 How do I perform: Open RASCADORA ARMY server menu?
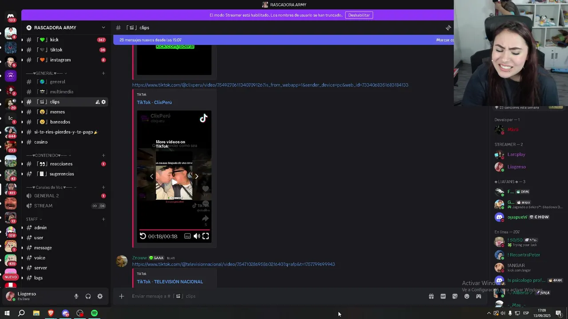(x=66, y=27)
